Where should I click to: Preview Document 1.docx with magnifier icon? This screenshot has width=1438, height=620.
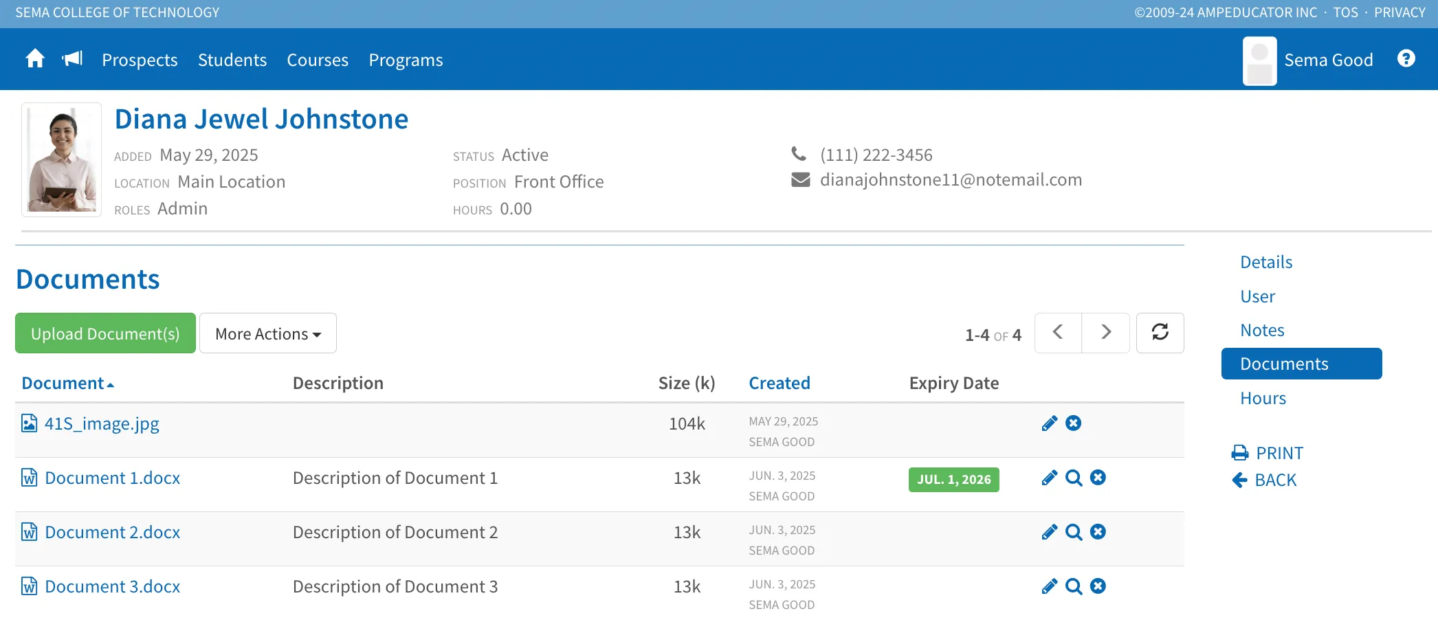(x=1074, y=478)
